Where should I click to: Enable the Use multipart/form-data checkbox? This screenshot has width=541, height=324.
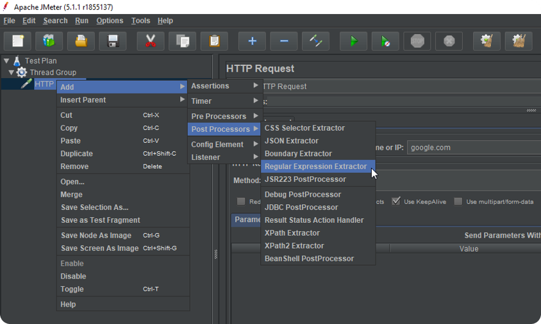pos(458,201)
